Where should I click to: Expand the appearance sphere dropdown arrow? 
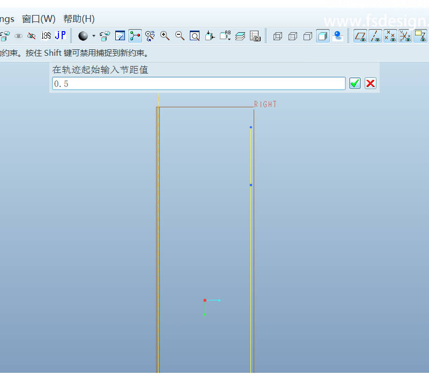pos(94,36)
